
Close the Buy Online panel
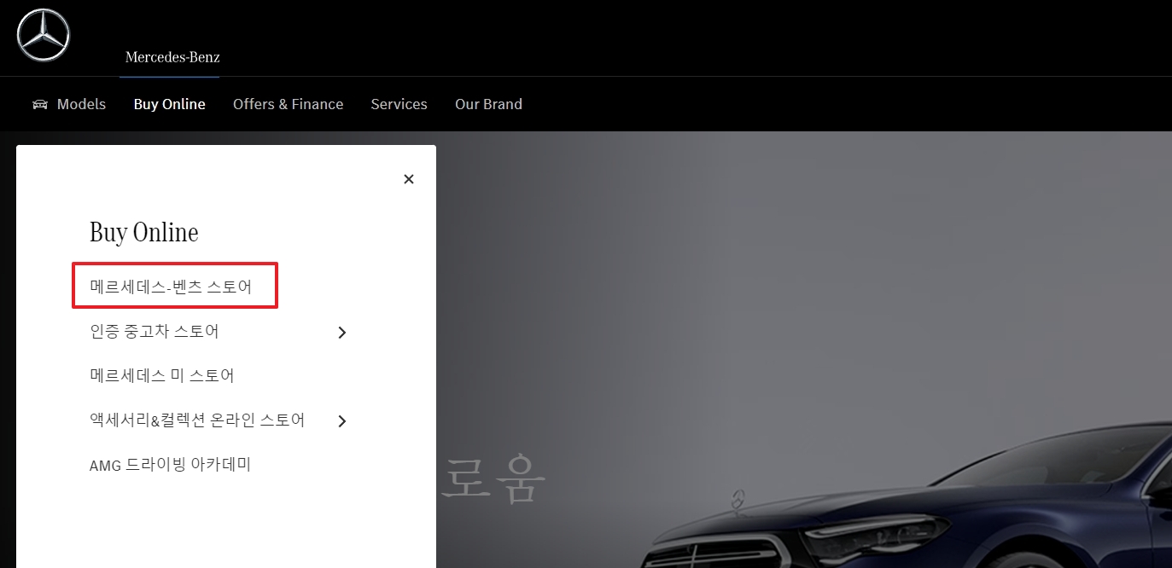coord(409,179)
